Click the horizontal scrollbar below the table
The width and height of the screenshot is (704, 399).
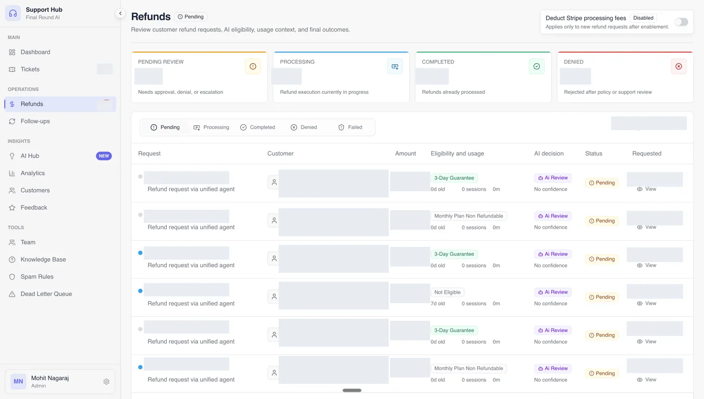pyautogui.click(x=352, y=390)
